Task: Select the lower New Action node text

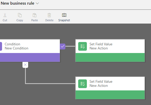Action: pyautogui.click(x=99, y=86)
